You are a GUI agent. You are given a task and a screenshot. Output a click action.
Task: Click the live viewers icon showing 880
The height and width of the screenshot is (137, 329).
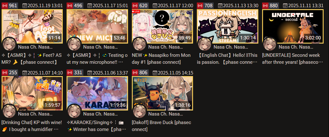pyautogui.click(x=265, y=6)
